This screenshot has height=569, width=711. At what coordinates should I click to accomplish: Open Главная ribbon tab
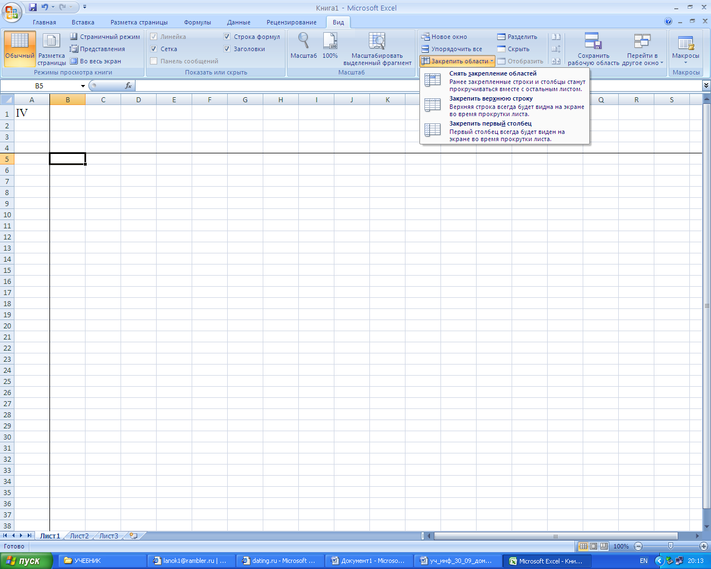tap(44, 22)
